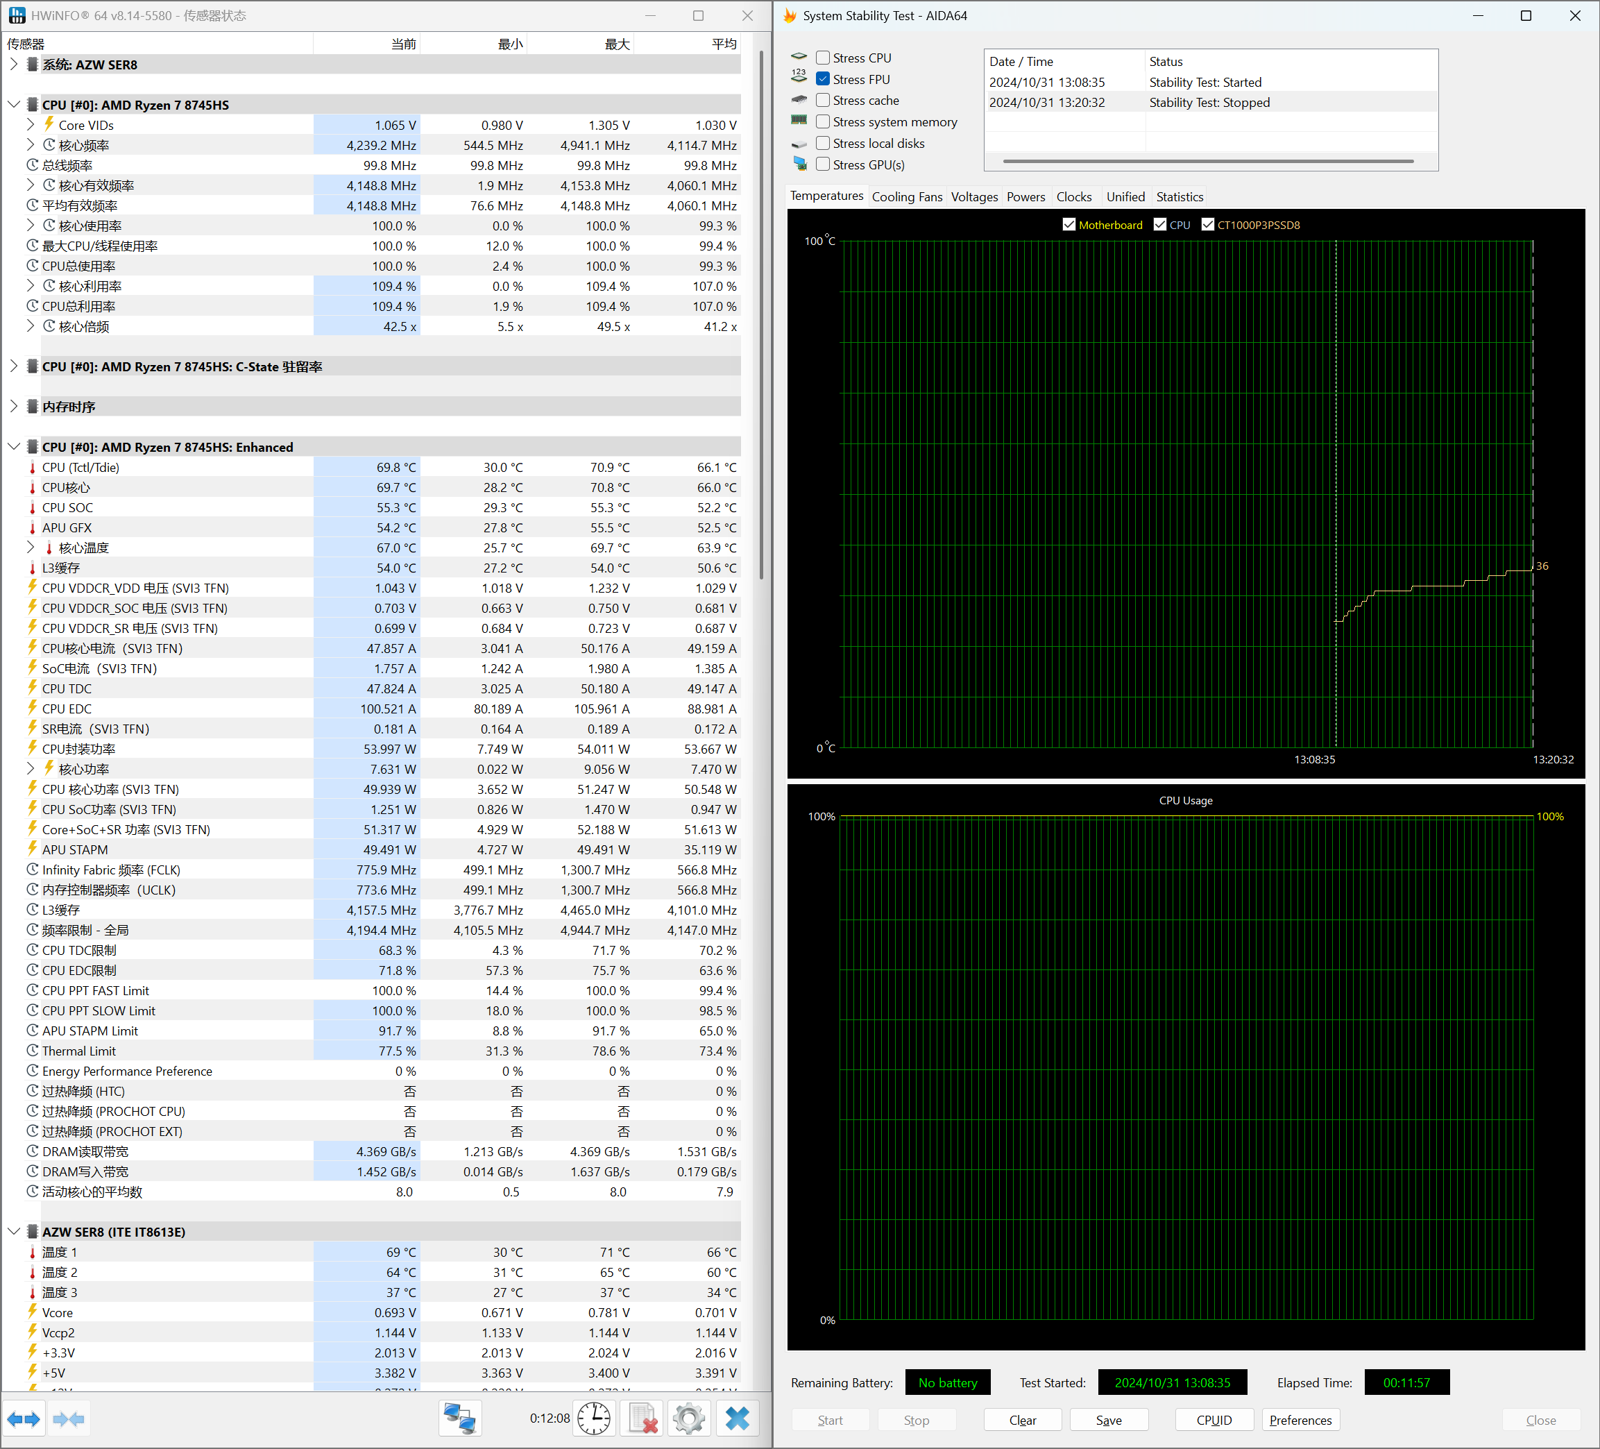Toggle the Motherboard graph checkbox
The width and height of the screenshot is (1600, 1449).
1069,225
